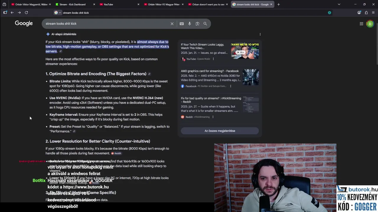
Task: Switch to the Orbán Viktor Magyarról tab
Action: (31, 4)
